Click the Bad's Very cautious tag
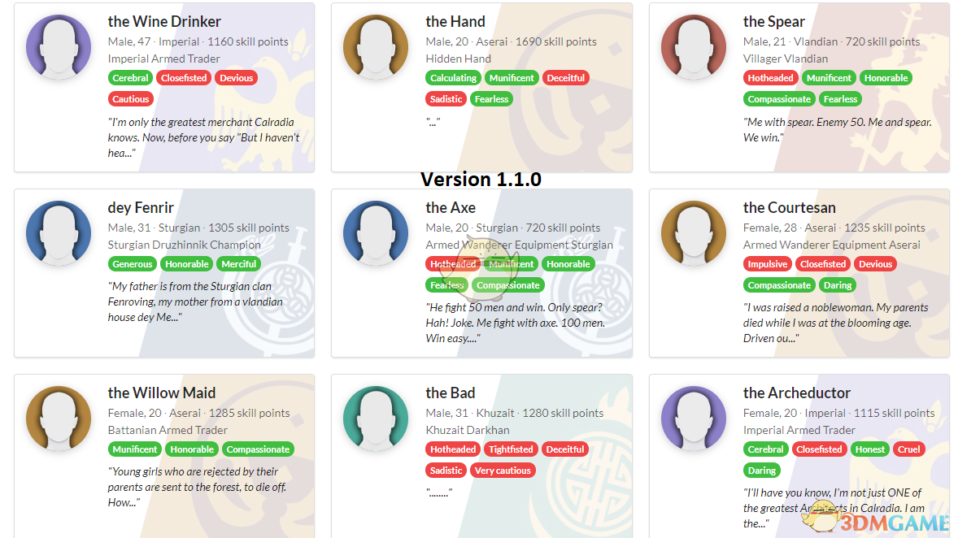958x538 pixels. 503,471
